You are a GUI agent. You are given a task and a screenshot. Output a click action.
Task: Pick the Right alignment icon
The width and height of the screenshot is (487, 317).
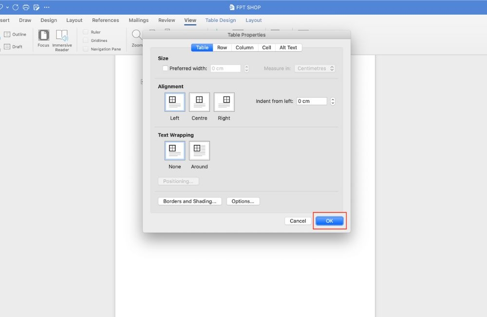coord(224,102)
